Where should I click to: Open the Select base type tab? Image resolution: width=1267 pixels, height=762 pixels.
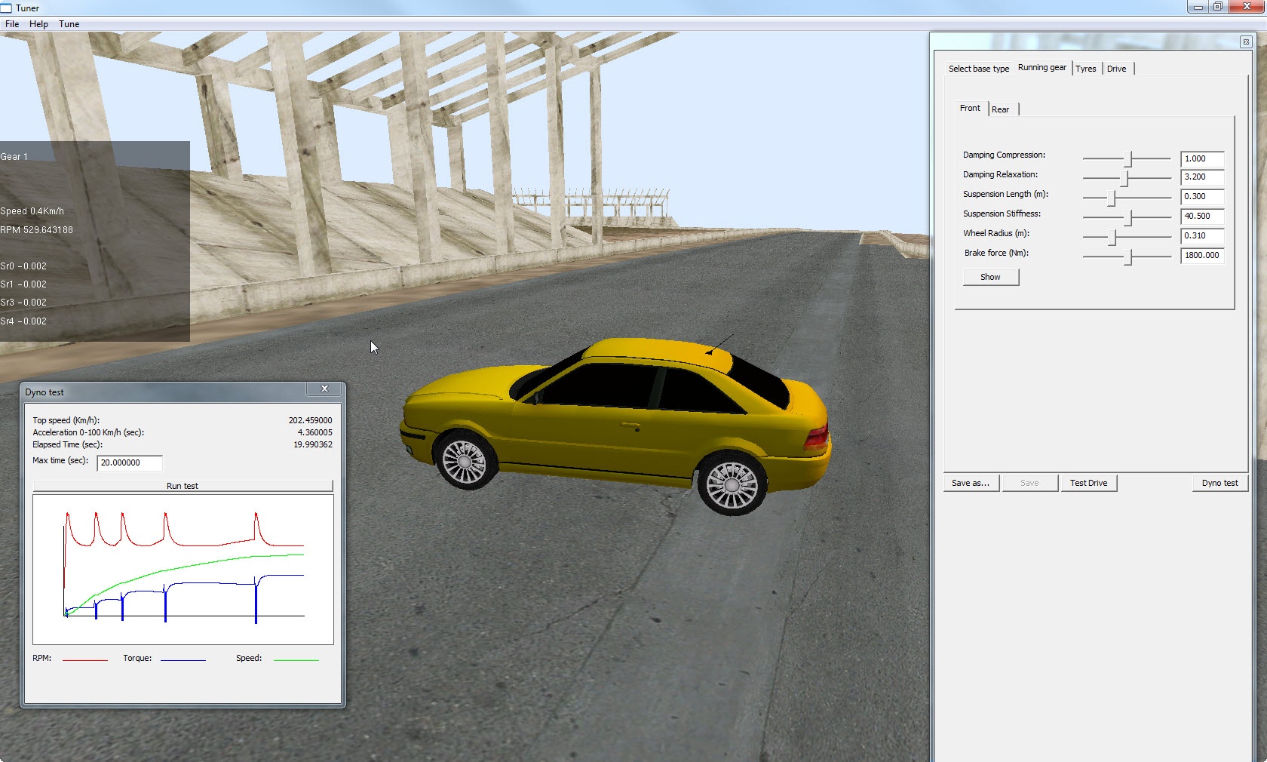978,69
